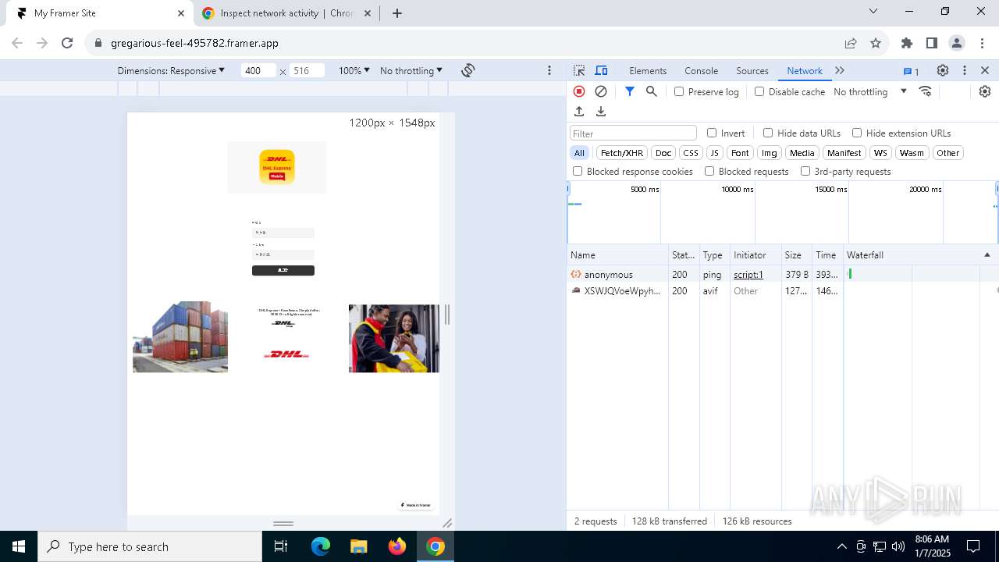The width and height of the screenshot is (999, 562).
Task: Open the 100% zoom dropdown
Action: click(x=354, y=70)
